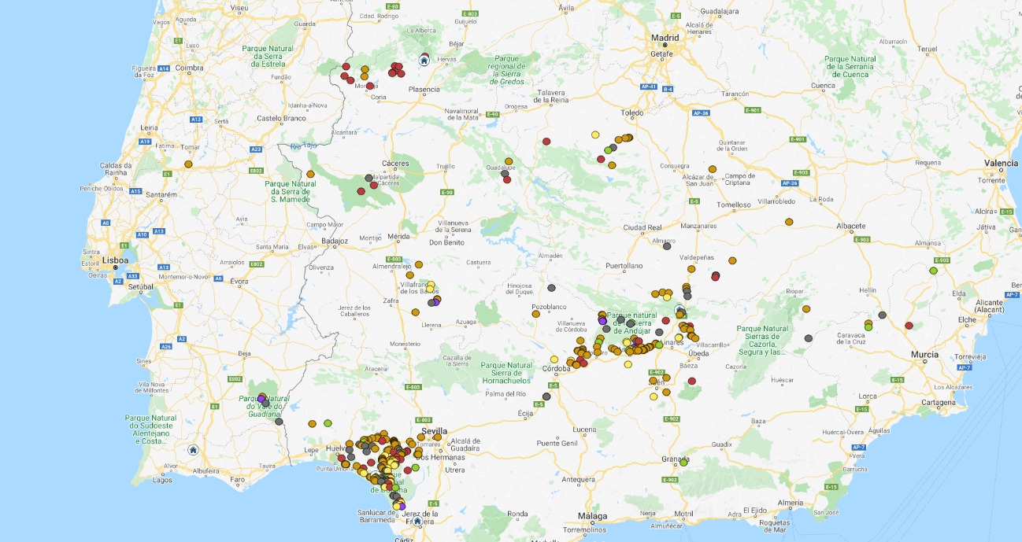1022x542 pixels.
Task: Click the Lisboa city label
Action: [115, 260]
